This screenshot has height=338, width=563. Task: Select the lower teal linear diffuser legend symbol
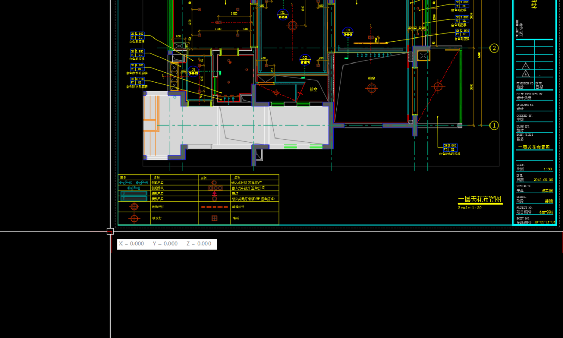[133, 198]
